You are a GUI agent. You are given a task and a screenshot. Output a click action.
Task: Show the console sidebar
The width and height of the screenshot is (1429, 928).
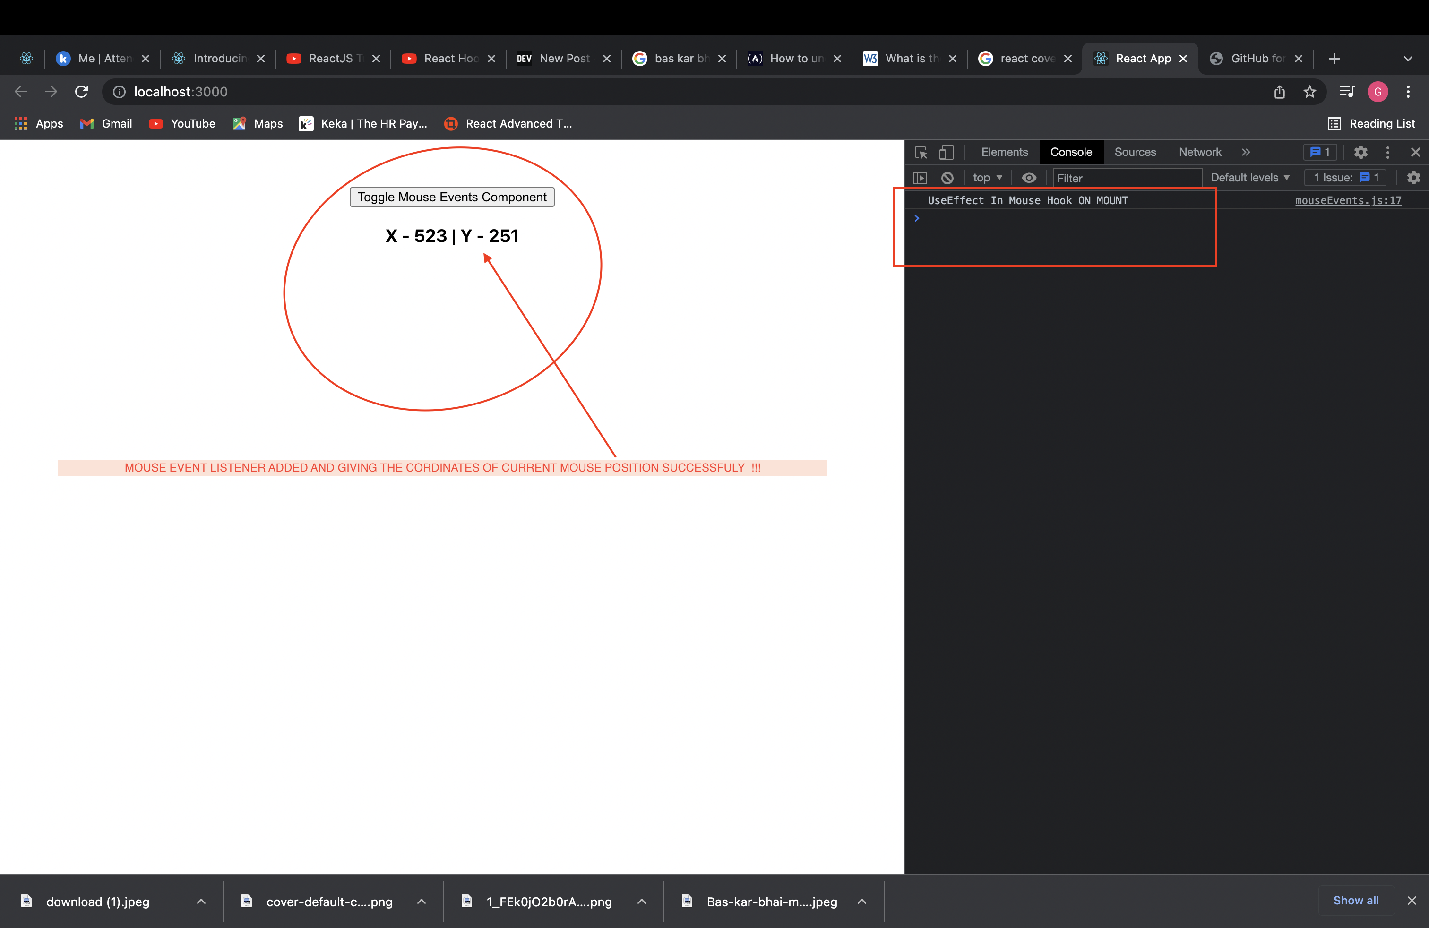920,178
